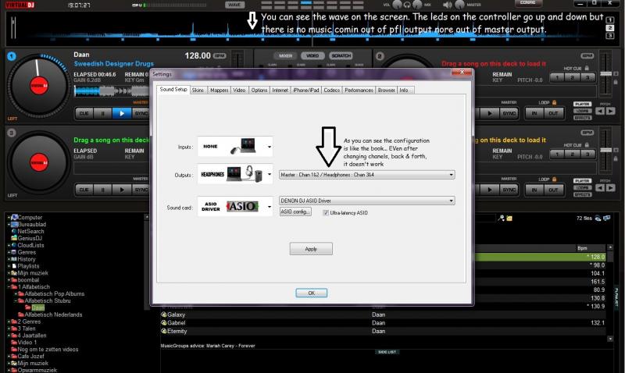This screenshot has width=625, height=373.
Task: Toggle the Loop lock on deck 2
Action: coord(555,102)
